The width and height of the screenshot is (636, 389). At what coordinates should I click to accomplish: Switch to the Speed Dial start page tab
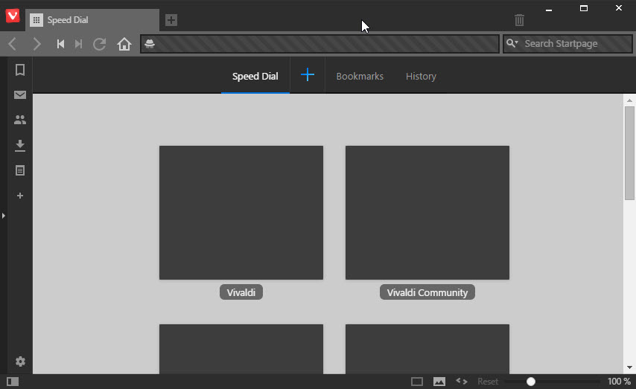point(255,76)
